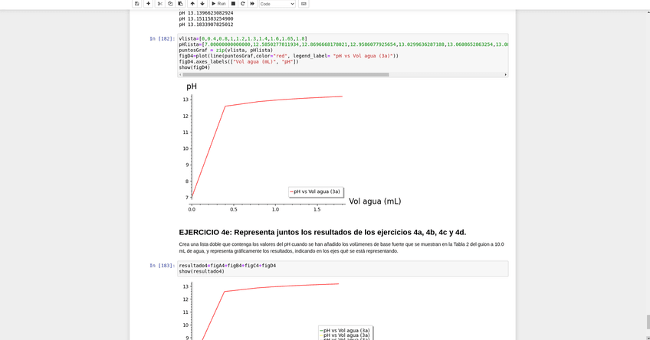The height and width of the screenshot is (340, 650).
Task: Click output line 'pH 13.1511583254900'
Action: (x=206, y=18)
